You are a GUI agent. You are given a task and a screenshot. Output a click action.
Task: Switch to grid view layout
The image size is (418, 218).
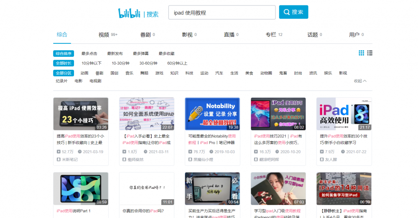point(362,53)
